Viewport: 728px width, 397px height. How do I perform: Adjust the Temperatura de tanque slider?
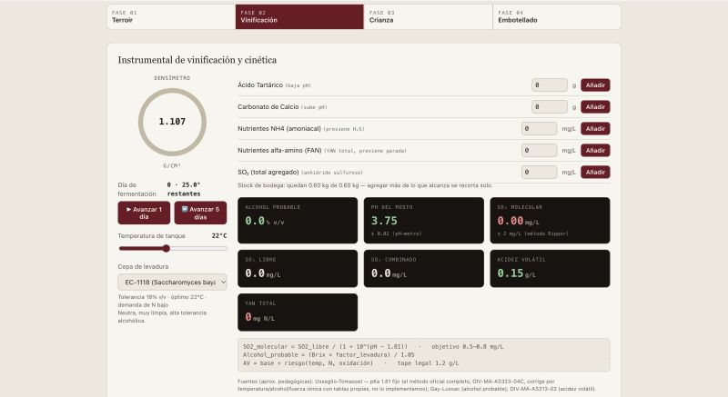pyautogui.click(x=172, y=249)
